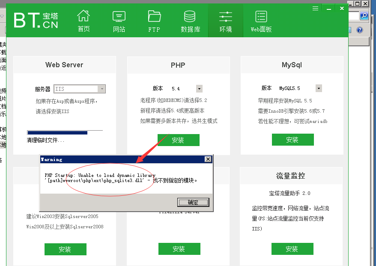
Task: Open the hamburger menu icon
Action: (x=315, y=9)
